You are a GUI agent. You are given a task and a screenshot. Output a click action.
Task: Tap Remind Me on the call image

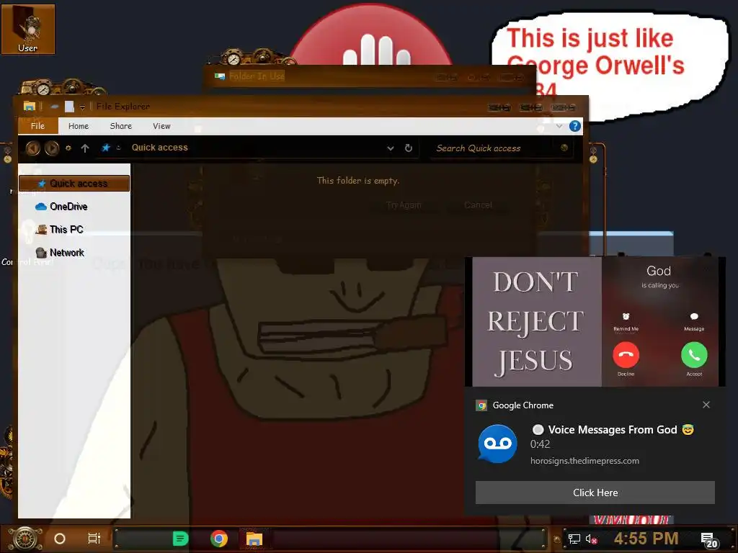tap(626, 321)
